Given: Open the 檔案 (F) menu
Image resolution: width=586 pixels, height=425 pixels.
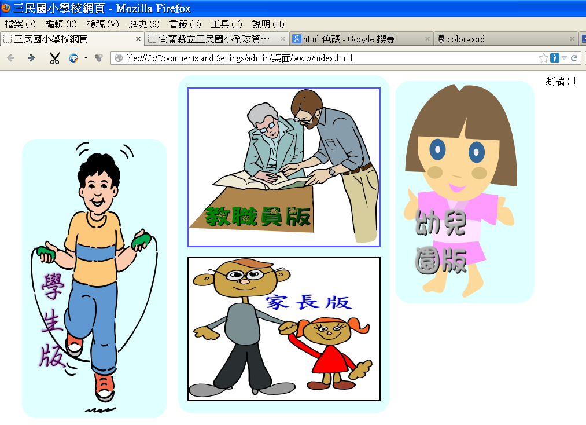Looking at the screenshot, I should click(20, 24).
